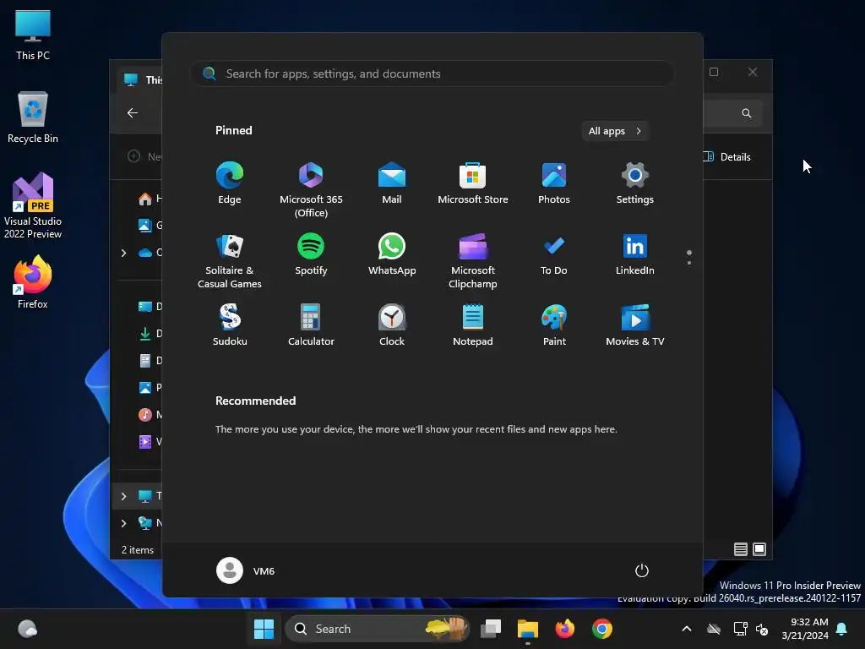Expand This PC node in Explorer sidebar
This screenshot has height=649, width=865.
click(x=123, y=496)
